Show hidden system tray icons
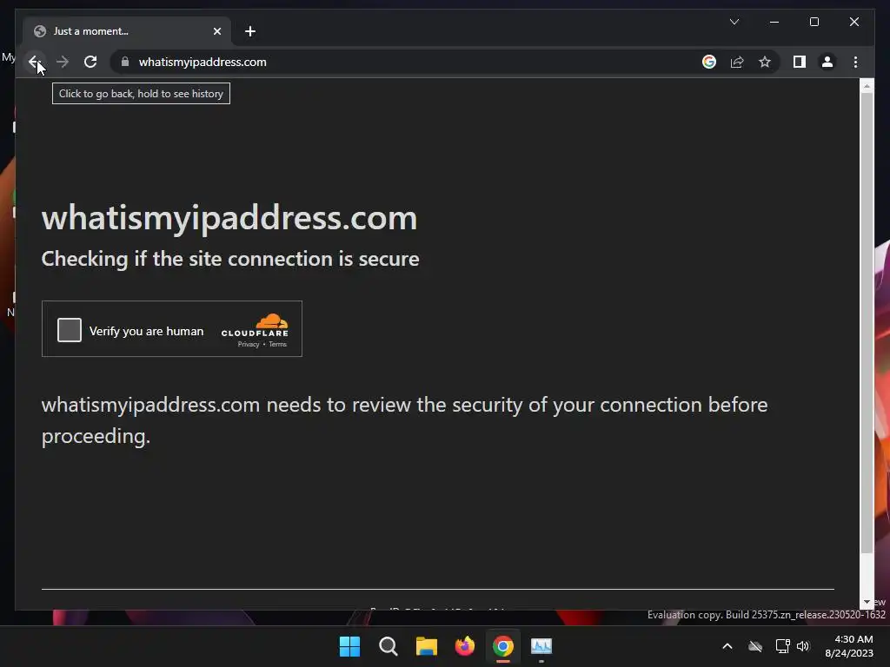The height and width of the screenshot is (667, 890). click(727, 646)
